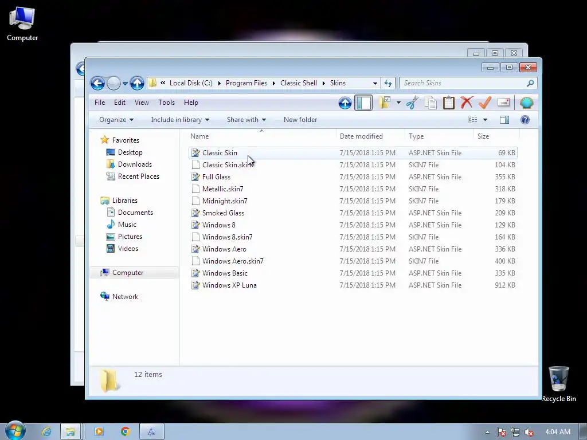Open the Edit menu

point(119,103)
